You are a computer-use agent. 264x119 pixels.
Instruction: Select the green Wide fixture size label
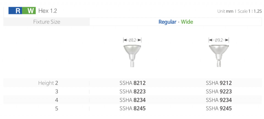[x=187, y=22]
